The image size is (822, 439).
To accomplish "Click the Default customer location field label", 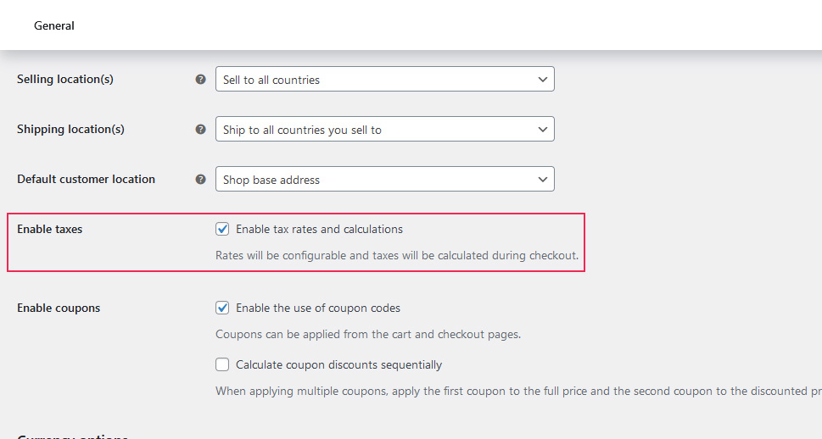I will tap(86, 180).
